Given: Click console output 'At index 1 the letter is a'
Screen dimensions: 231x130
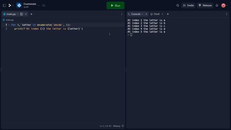Looking at the screenshot, I should tap(146, 20).
